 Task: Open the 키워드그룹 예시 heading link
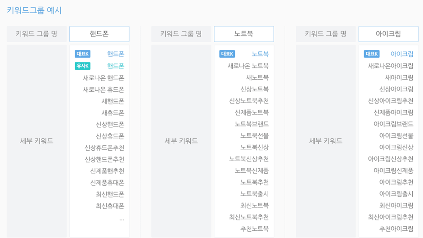pyautogui.click(x=34, y=10)
